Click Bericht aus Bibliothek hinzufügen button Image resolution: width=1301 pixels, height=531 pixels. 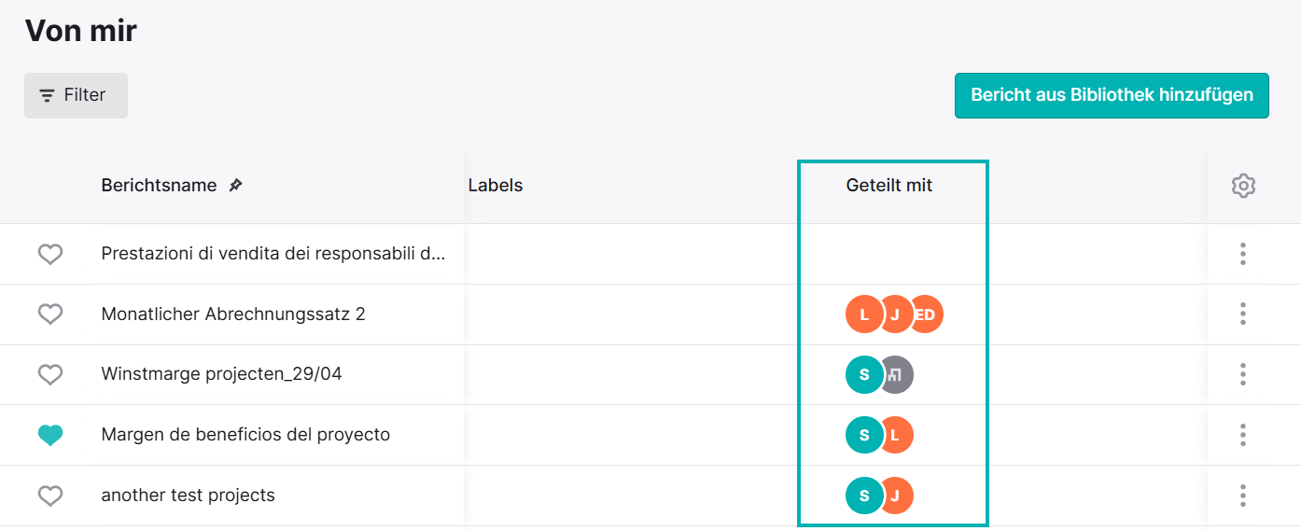(1112, 95)
